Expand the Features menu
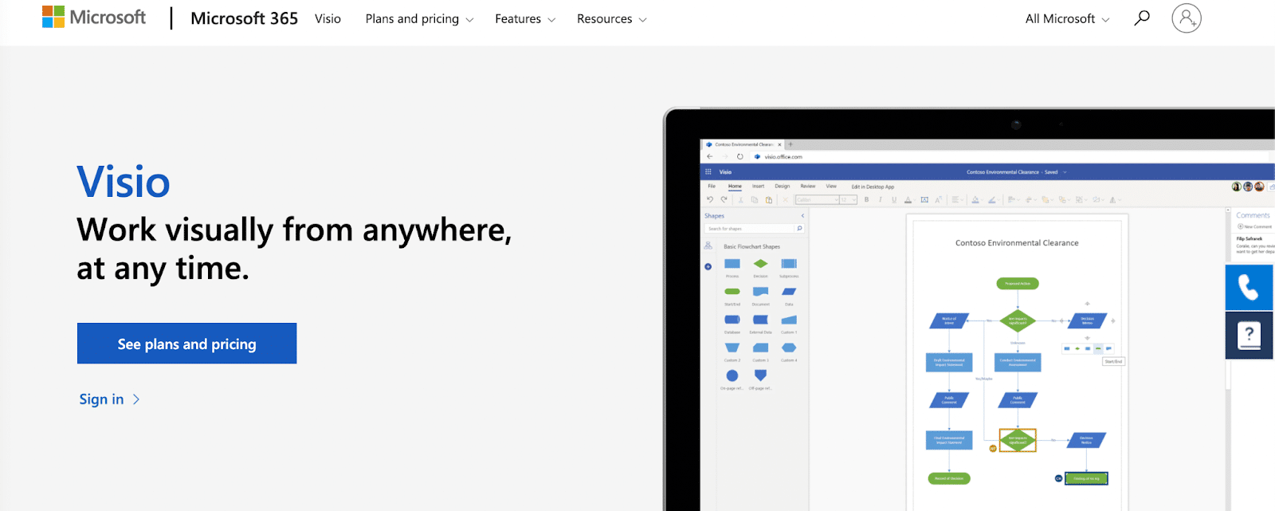Viewport: 1275px width, 511px height. point(524,18)
